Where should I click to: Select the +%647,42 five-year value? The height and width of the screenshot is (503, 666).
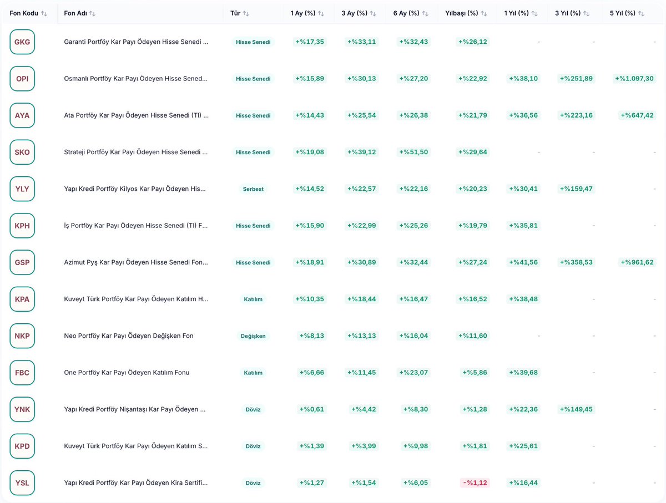638,115
